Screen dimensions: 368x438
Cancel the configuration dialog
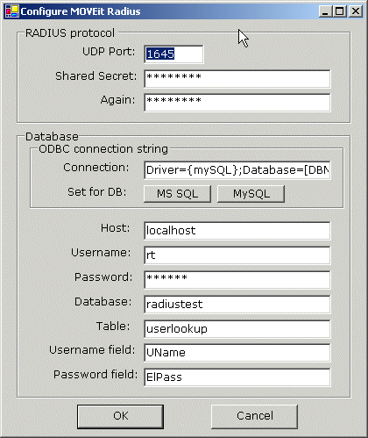[x=254, y=417]
